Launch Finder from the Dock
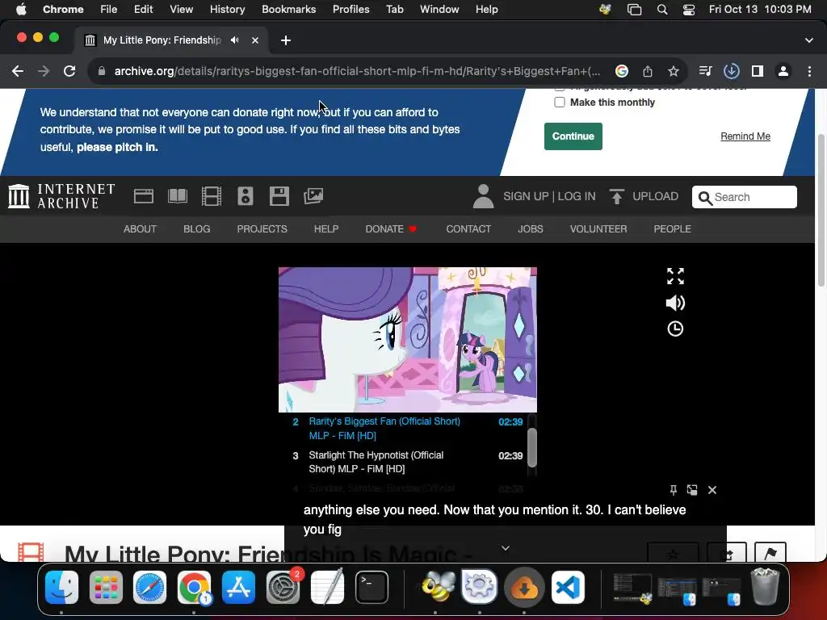 pyautogui.click(x=61, y=587)
